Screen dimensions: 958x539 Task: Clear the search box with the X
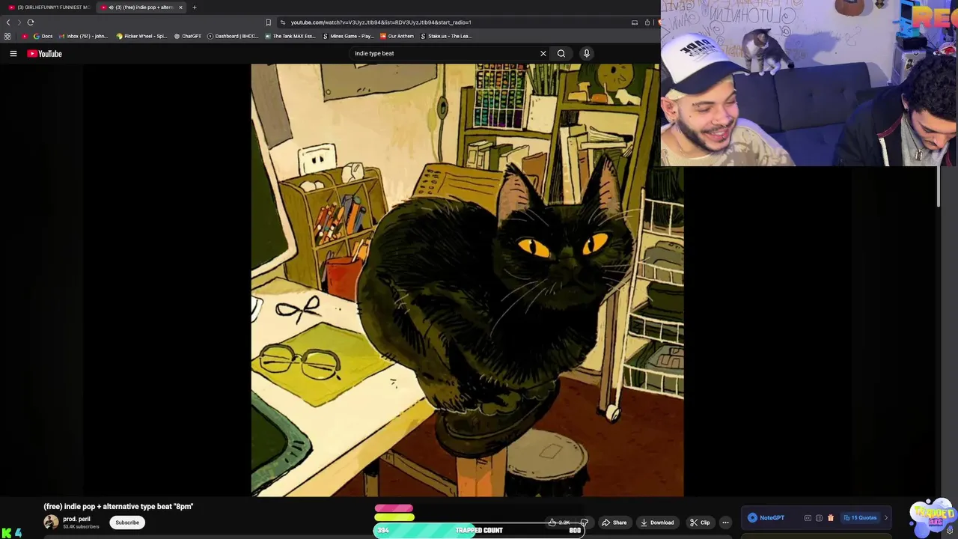543,53
